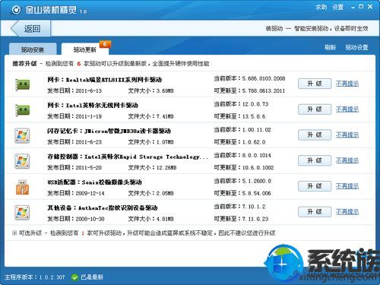Close the 金山装机精灵 window
Screen dimensions: 380x285
[x=370, y=7]
